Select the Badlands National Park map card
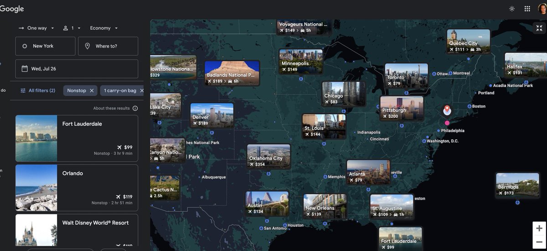Screen dimensions: 547x251 point(232,73)
